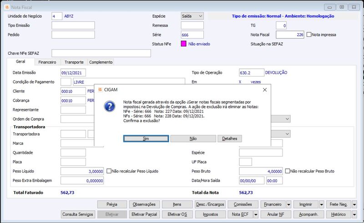Click the magenta Status NFe color box

point(183,44)
